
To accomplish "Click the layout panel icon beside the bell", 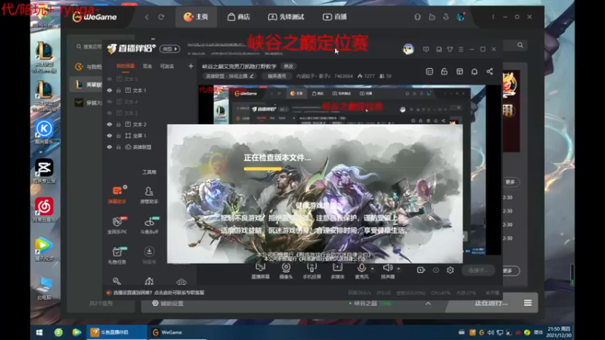I will click(x=460, y=72).
